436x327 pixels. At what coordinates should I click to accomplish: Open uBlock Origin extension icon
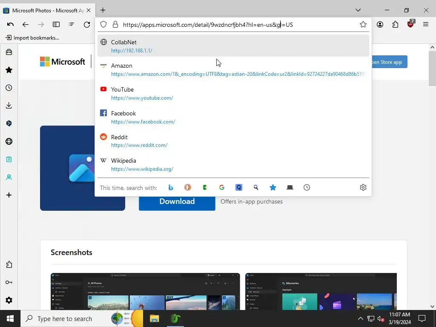click(411, 24)
